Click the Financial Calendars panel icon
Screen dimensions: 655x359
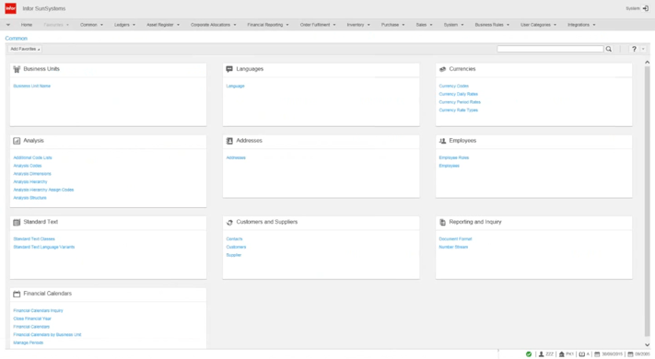[x=17, y=294]
